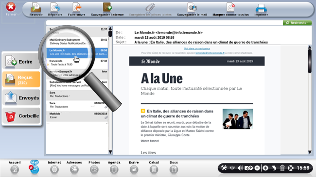Click the trash bin tray icon
This screenshot has height=177, width=316.
pyautogui.click(x=282, y=168)
